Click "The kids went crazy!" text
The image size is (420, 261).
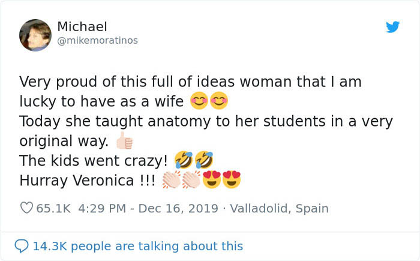pos(94,161)
